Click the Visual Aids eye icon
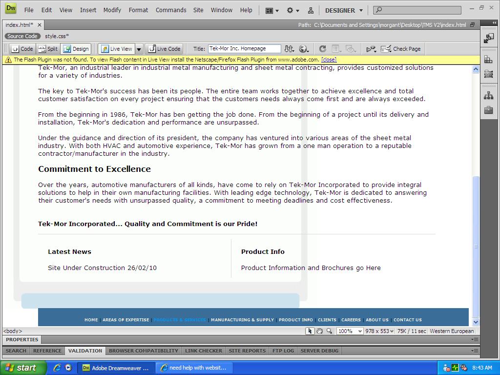Viewport: 500px width, 375px height. tap(351, 49)
